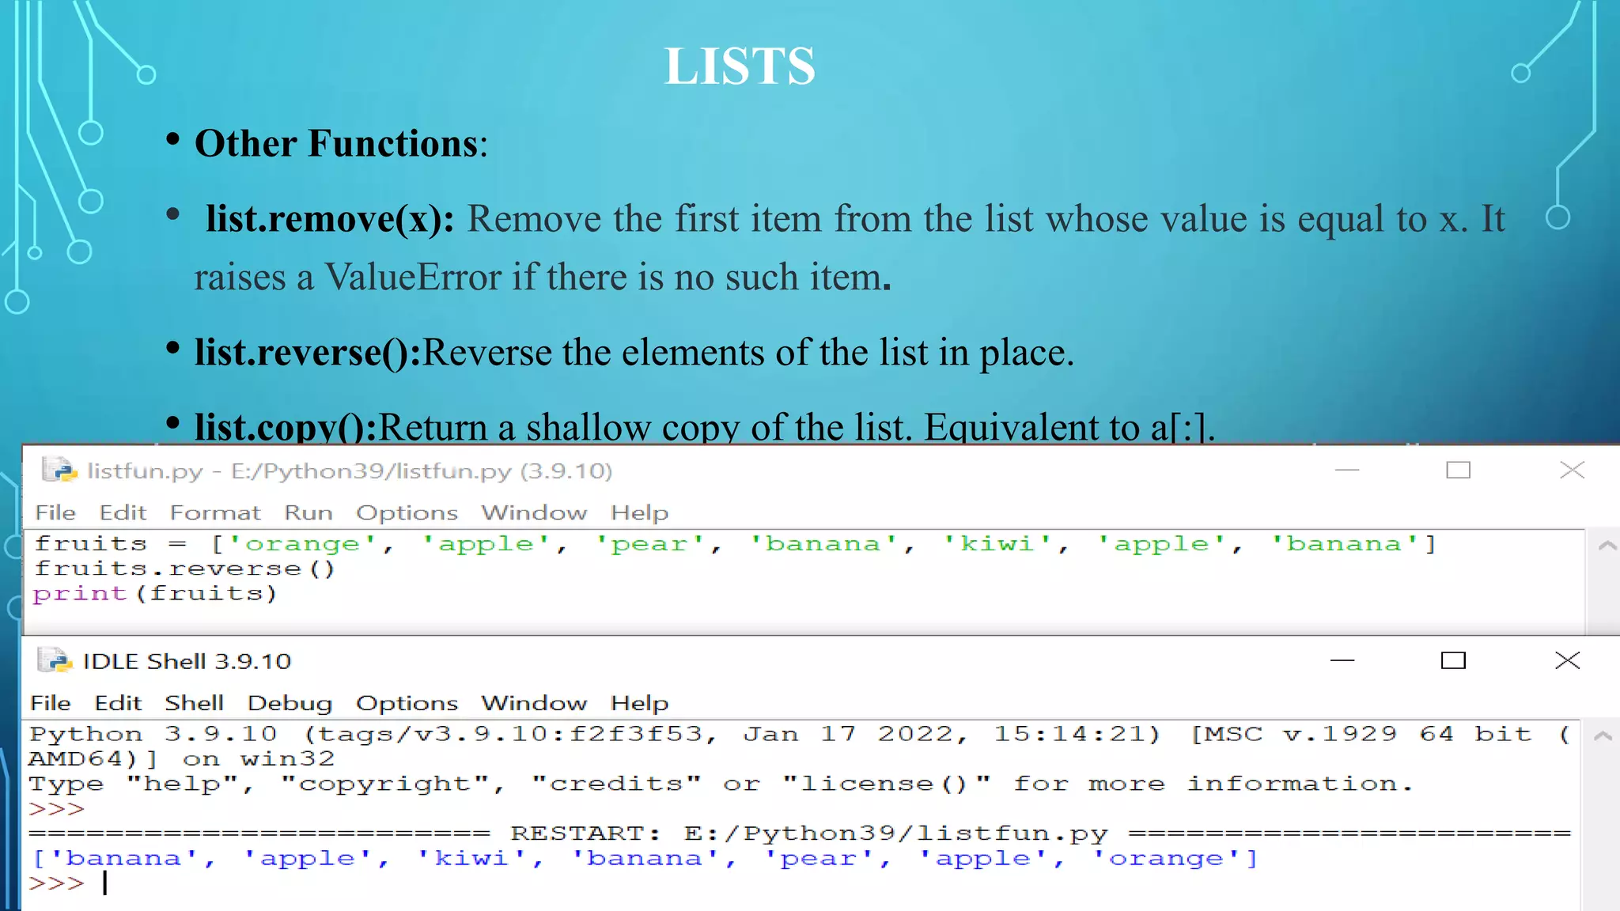Open File menu in listfun.py editor

point(55,512)
